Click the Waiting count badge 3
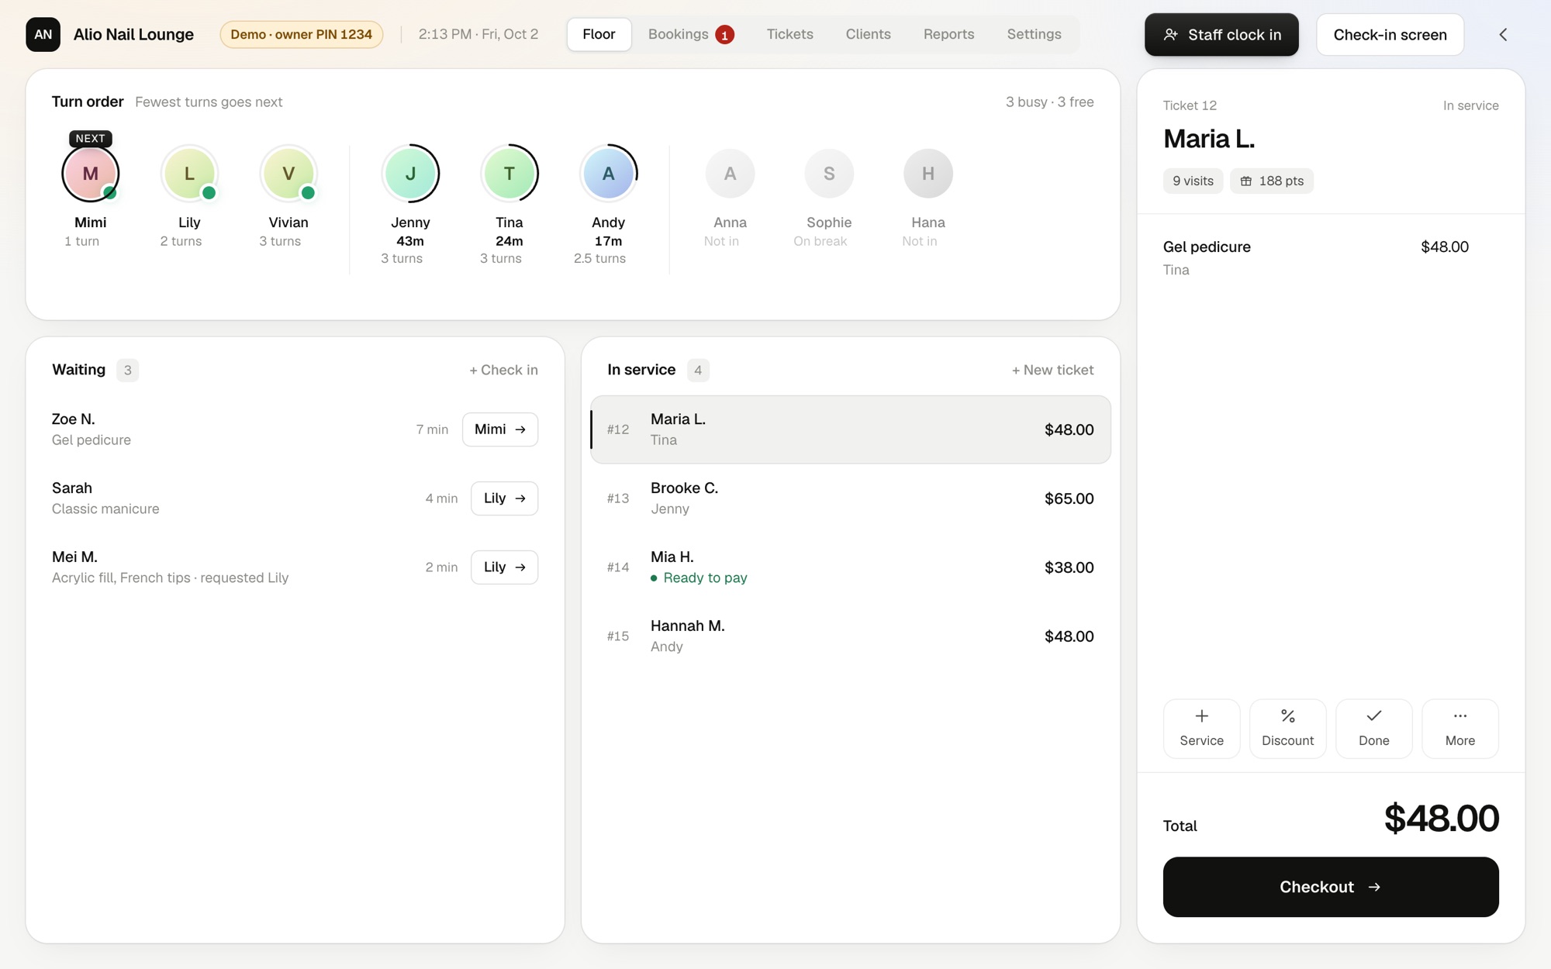Screen dimensions: 1551x969 [x=128, y=370]
